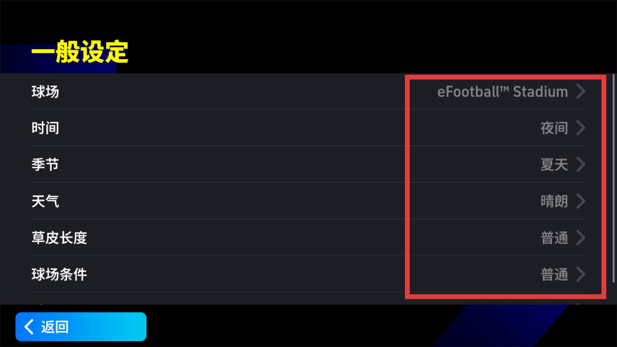
Task: Open the eFootball™ Stadium selection
Action: pyautogui.click(x=502, y=92)
